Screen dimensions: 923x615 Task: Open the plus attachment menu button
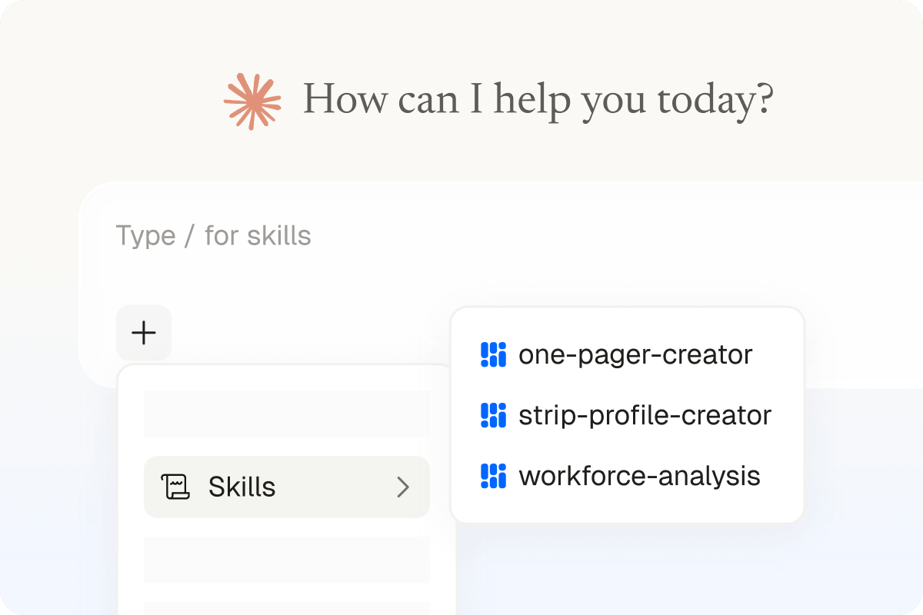tap(144, 333)
